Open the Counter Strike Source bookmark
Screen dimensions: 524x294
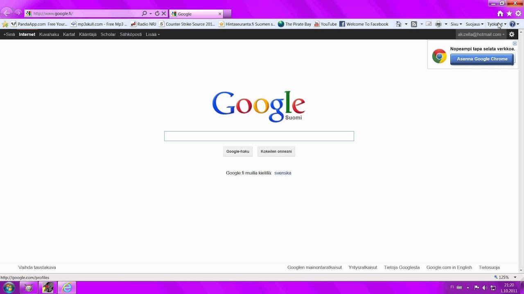point(187,24)
